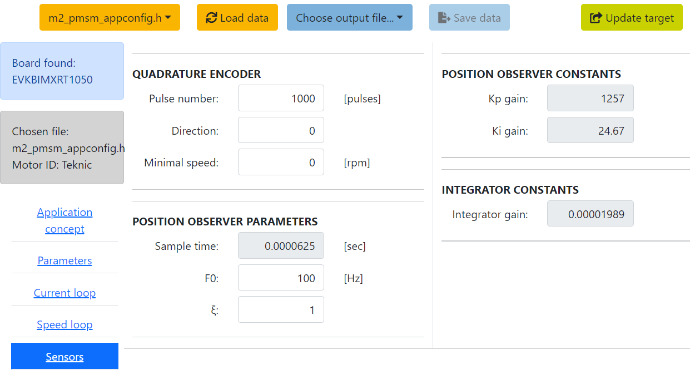Select the active Sensors tab
690x374 pixels.
[64, 357]
